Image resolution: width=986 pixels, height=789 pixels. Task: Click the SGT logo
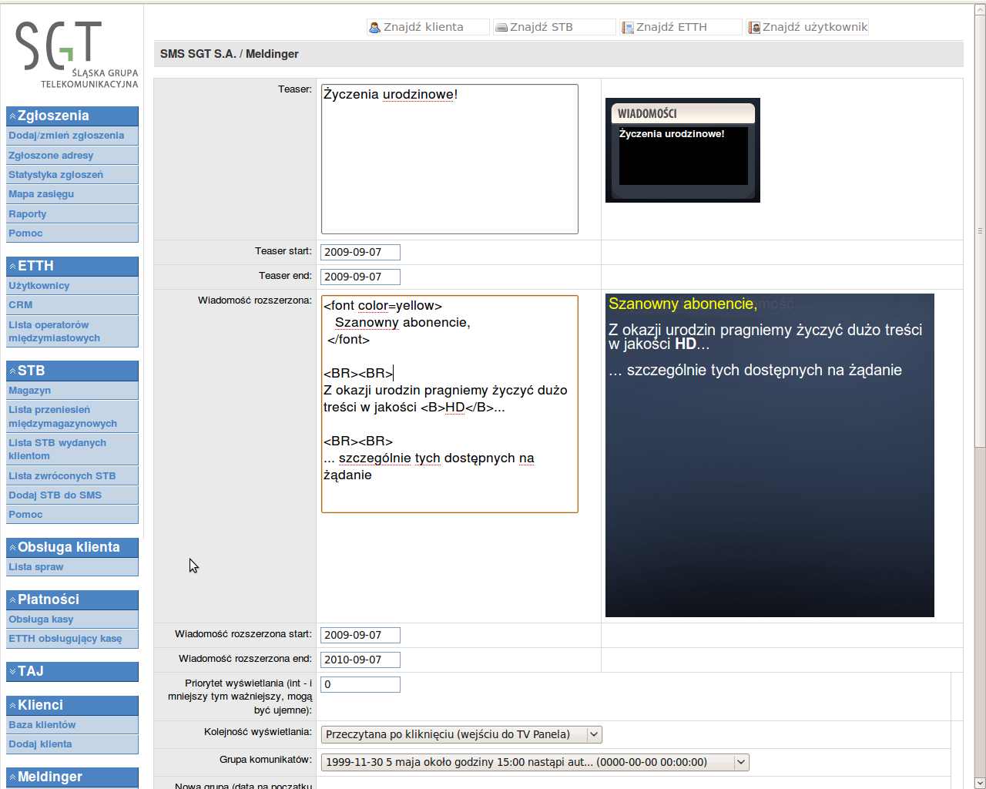coord(76,54)
